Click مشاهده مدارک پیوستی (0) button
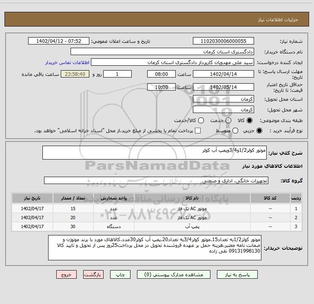Viewport: 314px width, 304px height. 174,275
